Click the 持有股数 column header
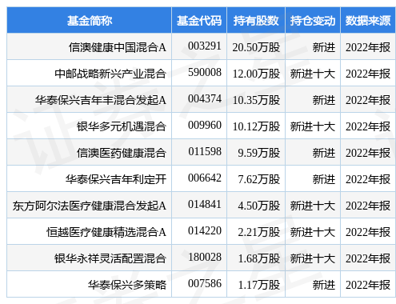 [256, 21]
